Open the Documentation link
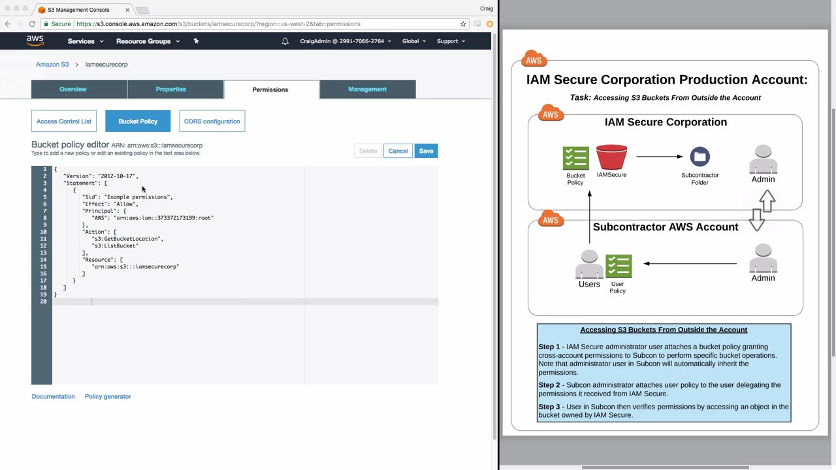 click(54, 397)
